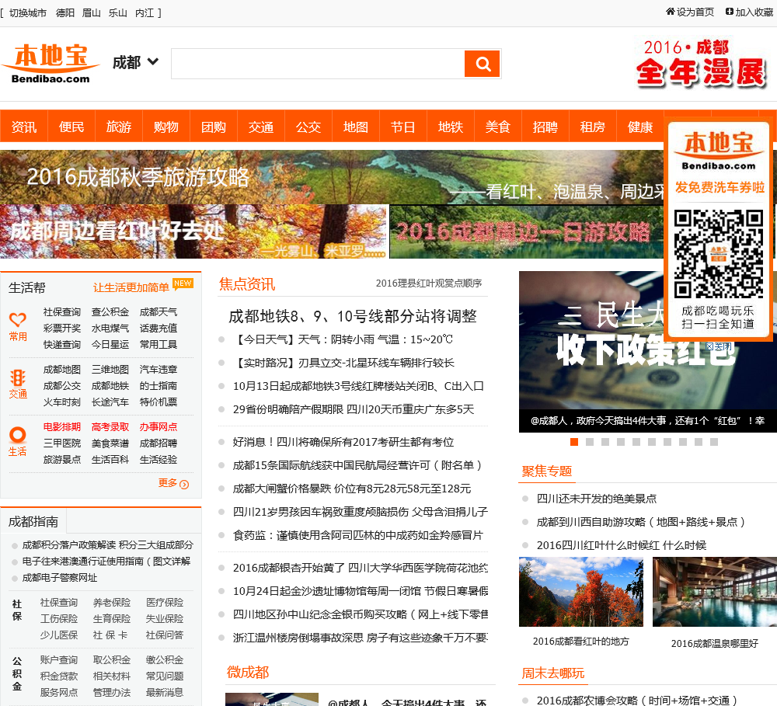Image resolution: width=777 pixels, height=706 pixels.
Task: Open the 成都 city dropdown arrow
Action: coord(153,62)
